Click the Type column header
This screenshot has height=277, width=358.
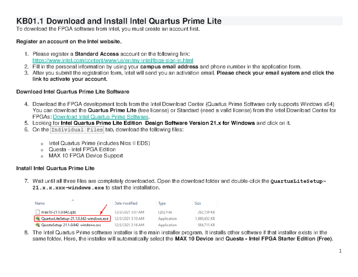(x=162, y=203)
